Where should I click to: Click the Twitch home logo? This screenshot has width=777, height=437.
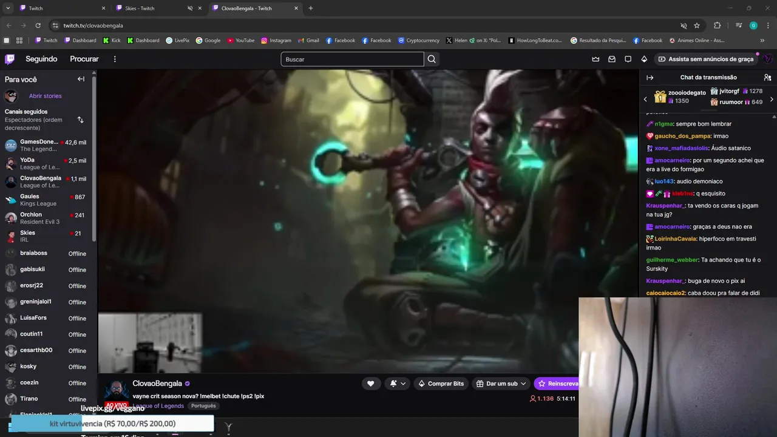(10, 59)
